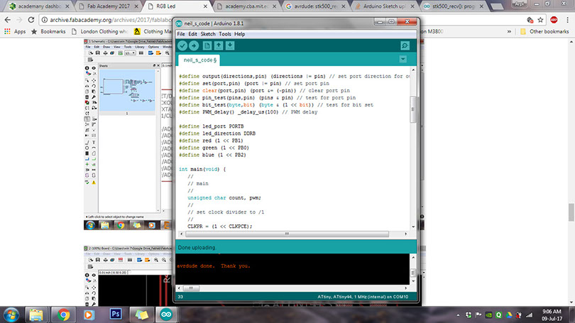Click the schematic sheet thumbnail in Eagle
Viewport: 575px width, 323px height.
[127, 90]
